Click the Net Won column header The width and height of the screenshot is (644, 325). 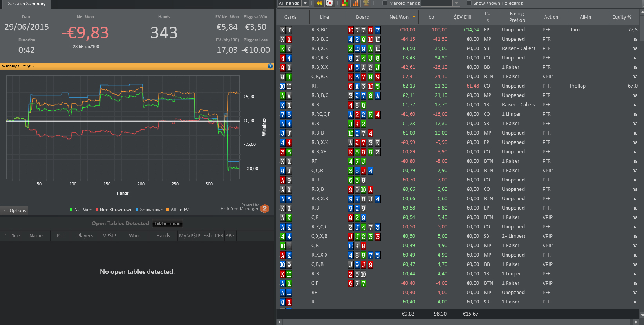[402, 17]
